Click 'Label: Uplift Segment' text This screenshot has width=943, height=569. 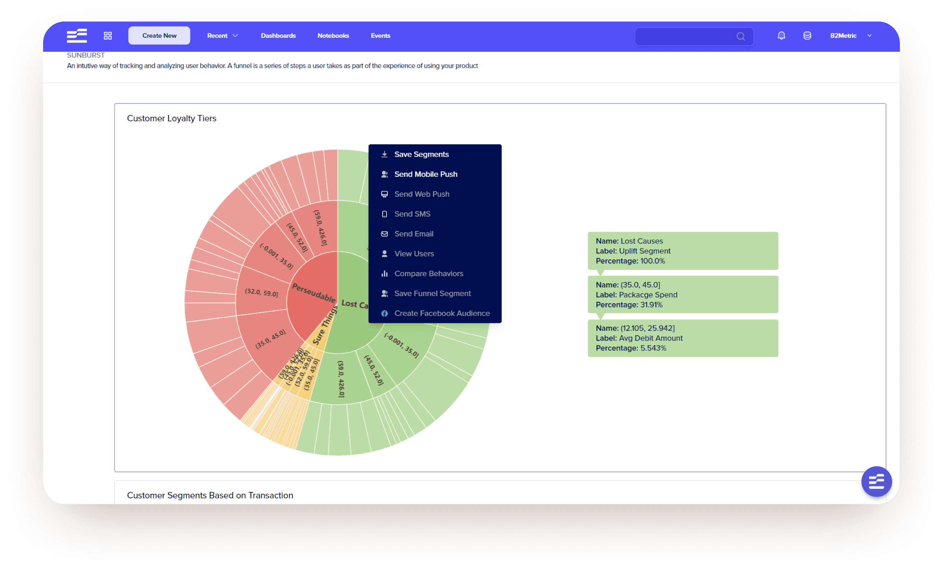click(633, 251)
